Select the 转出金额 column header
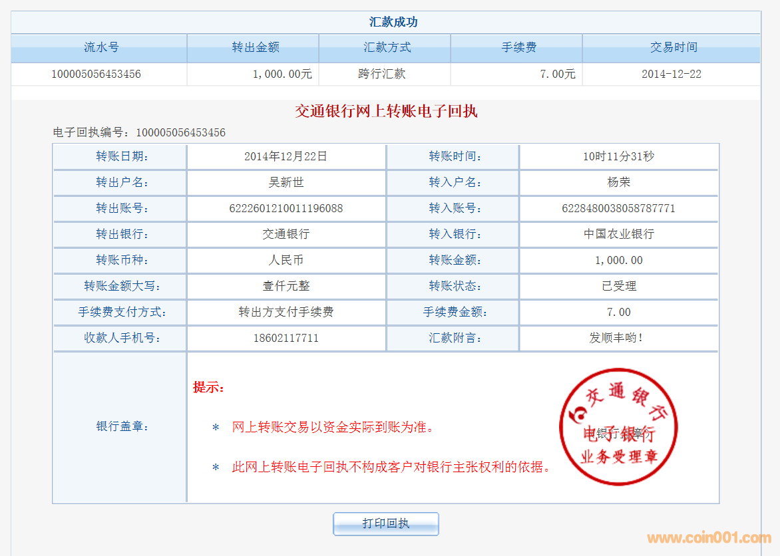The height and width of the screenshot is (556, 780). pyautogui.click(x=255, y=48)
